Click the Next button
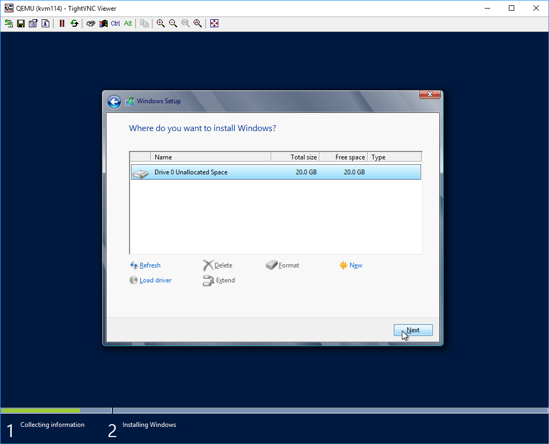This screenshot has height=444, width=549. 413,330
